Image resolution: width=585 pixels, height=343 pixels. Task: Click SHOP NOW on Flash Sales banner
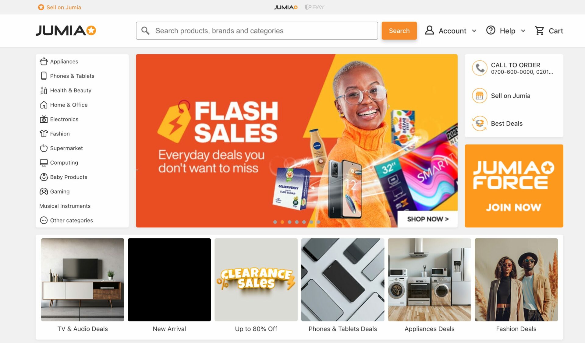(x=427, y=219)
